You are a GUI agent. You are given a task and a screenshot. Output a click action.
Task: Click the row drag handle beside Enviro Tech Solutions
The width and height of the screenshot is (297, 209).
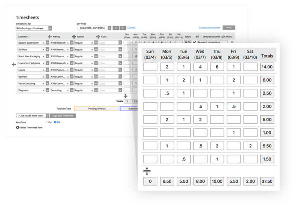click(14, 64)
